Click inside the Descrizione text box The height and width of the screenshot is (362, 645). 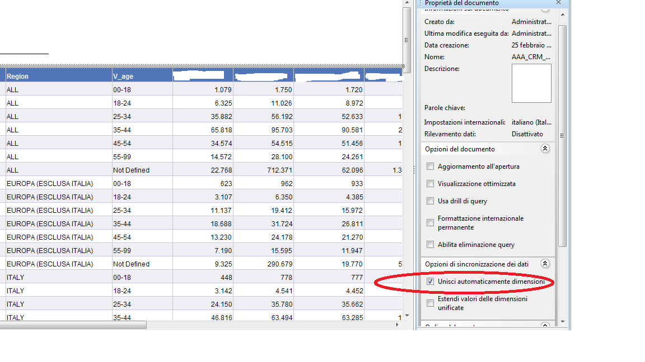click(531, 84)
